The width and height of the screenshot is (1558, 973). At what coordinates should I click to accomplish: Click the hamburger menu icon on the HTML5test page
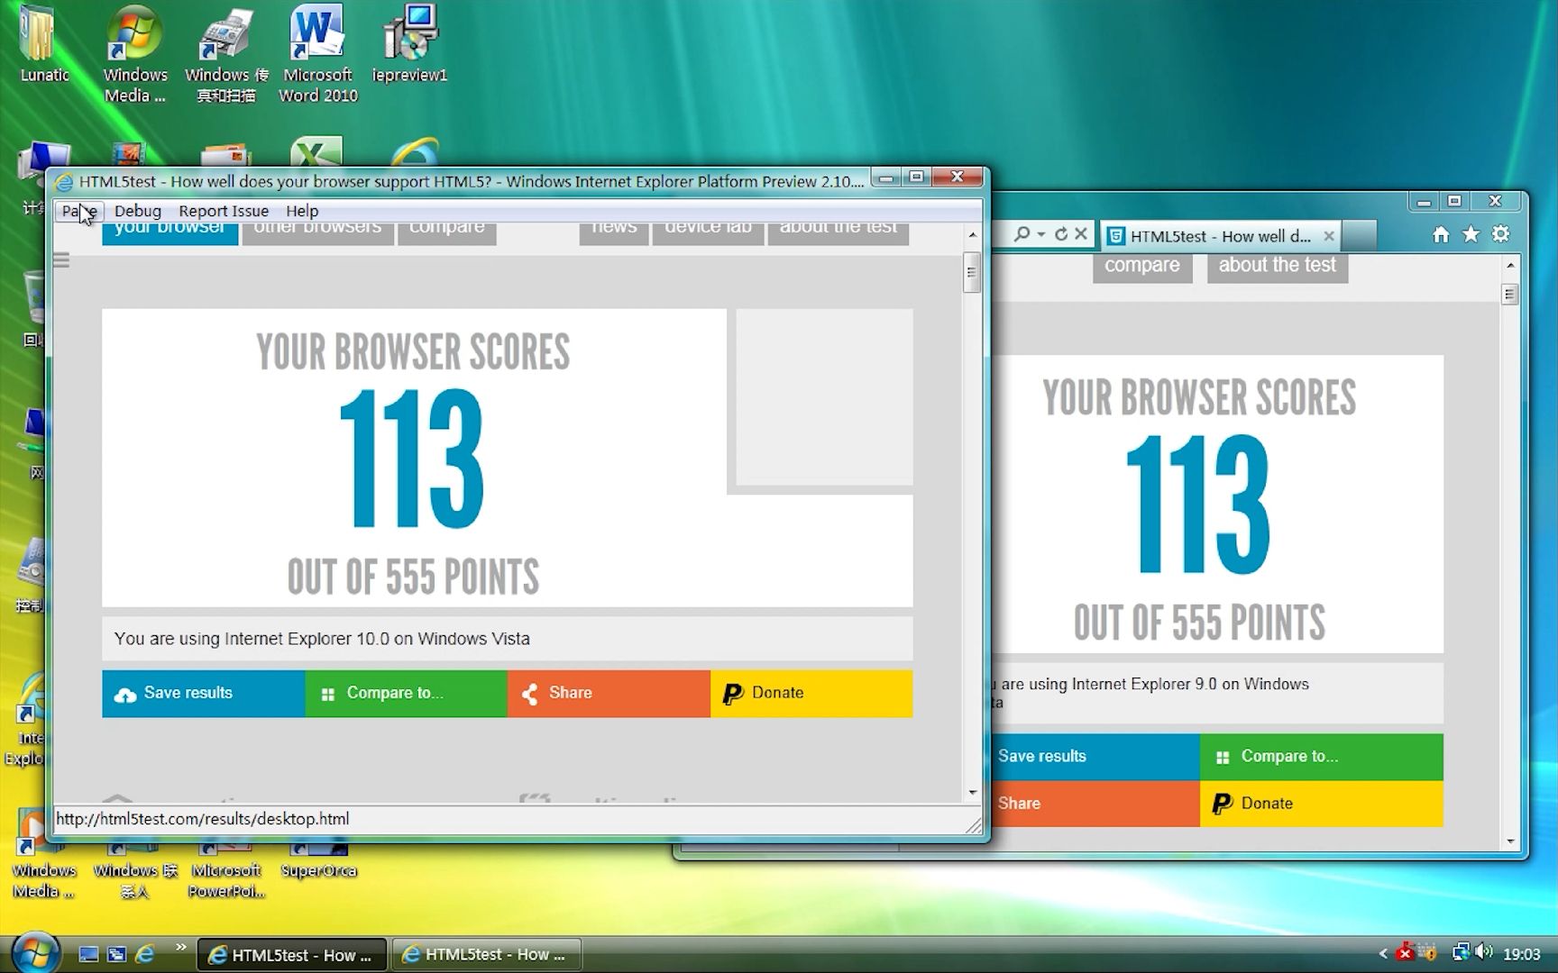pyautogui.click(x=61, y=260)
